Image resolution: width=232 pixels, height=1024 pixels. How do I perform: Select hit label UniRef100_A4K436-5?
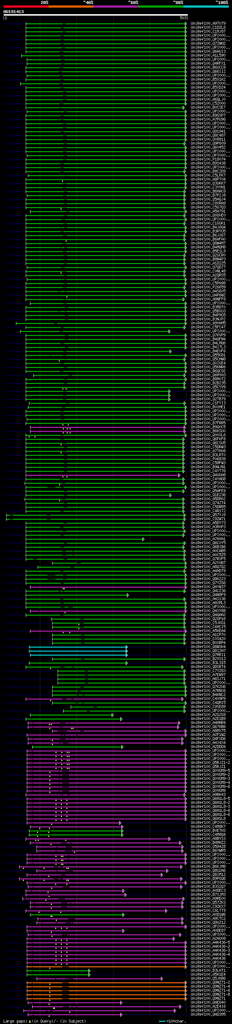point(210,943)
